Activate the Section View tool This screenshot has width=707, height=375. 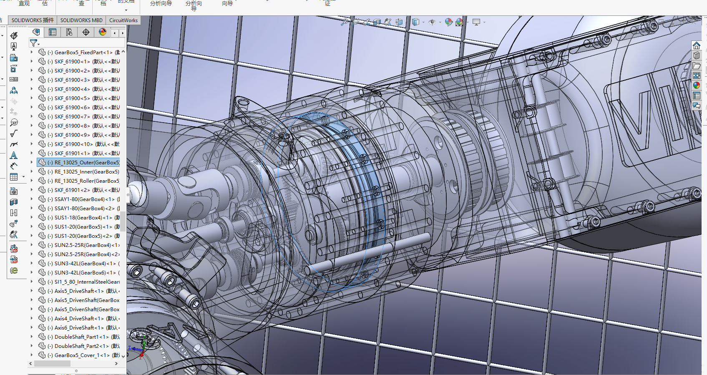point(377,22)
